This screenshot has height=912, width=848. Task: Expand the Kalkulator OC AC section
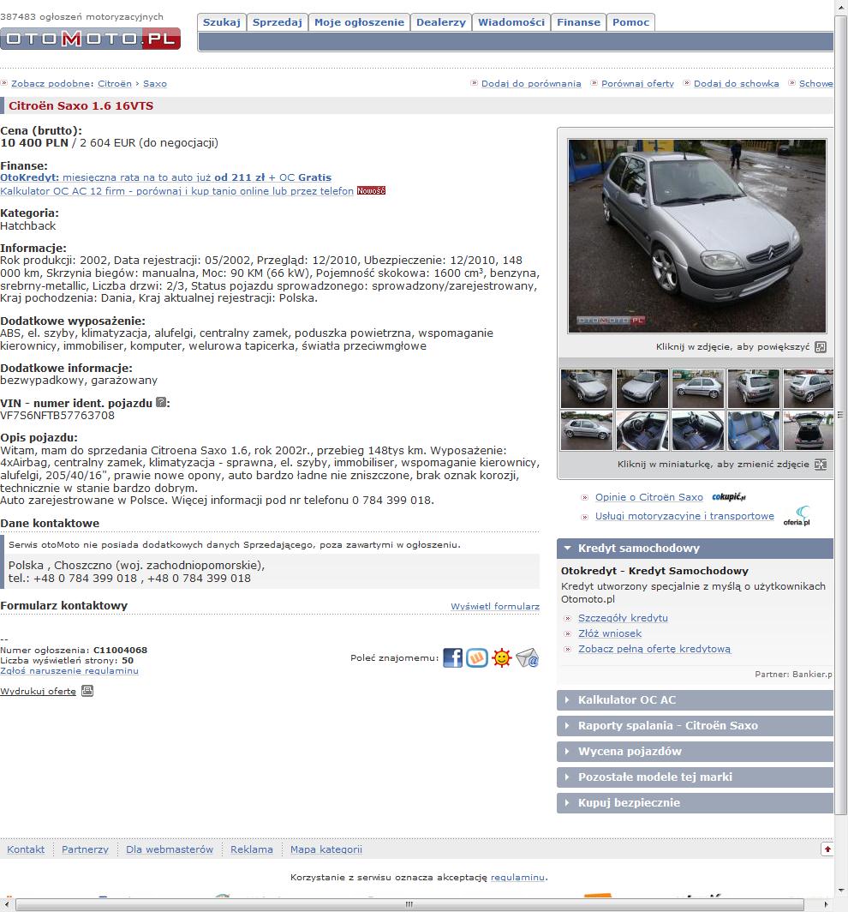[x=696, y=700]
